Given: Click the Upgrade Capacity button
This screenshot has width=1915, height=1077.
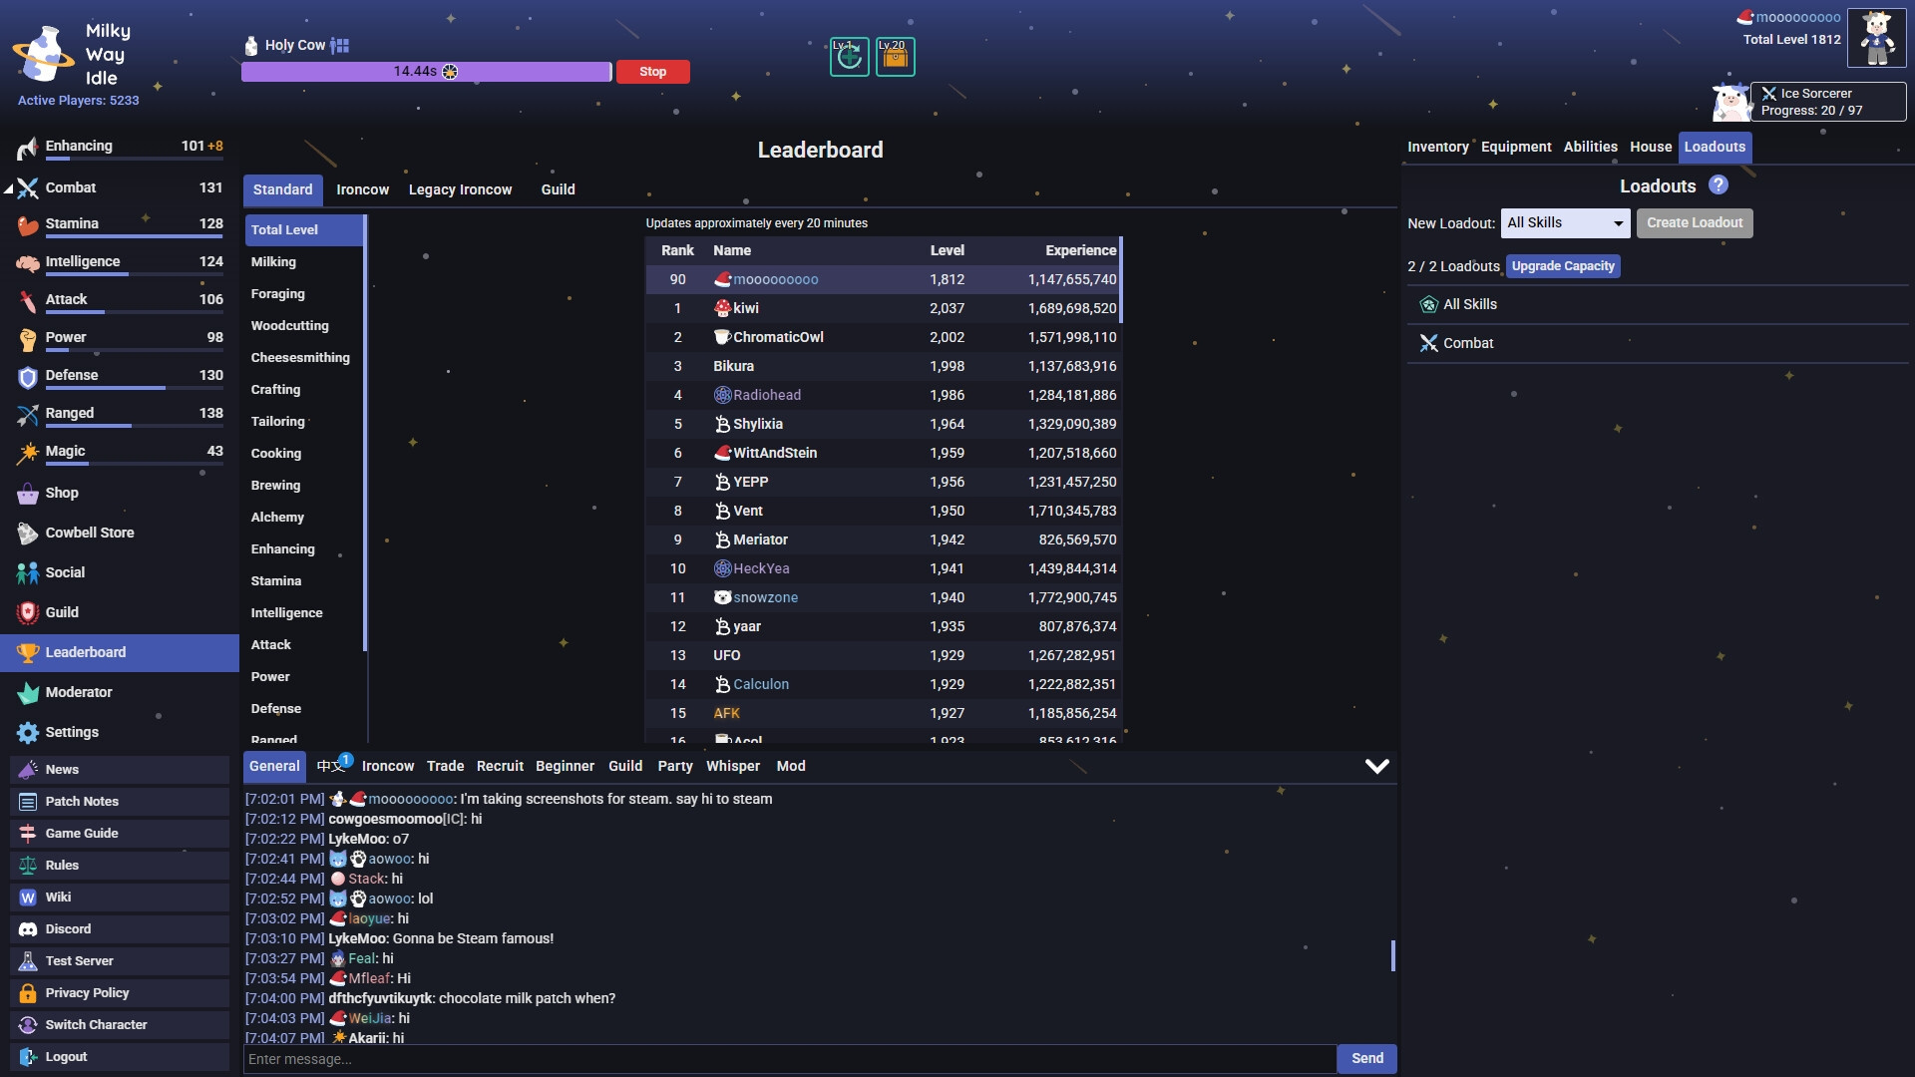Looking at the screenshot, I should 1563,266.
